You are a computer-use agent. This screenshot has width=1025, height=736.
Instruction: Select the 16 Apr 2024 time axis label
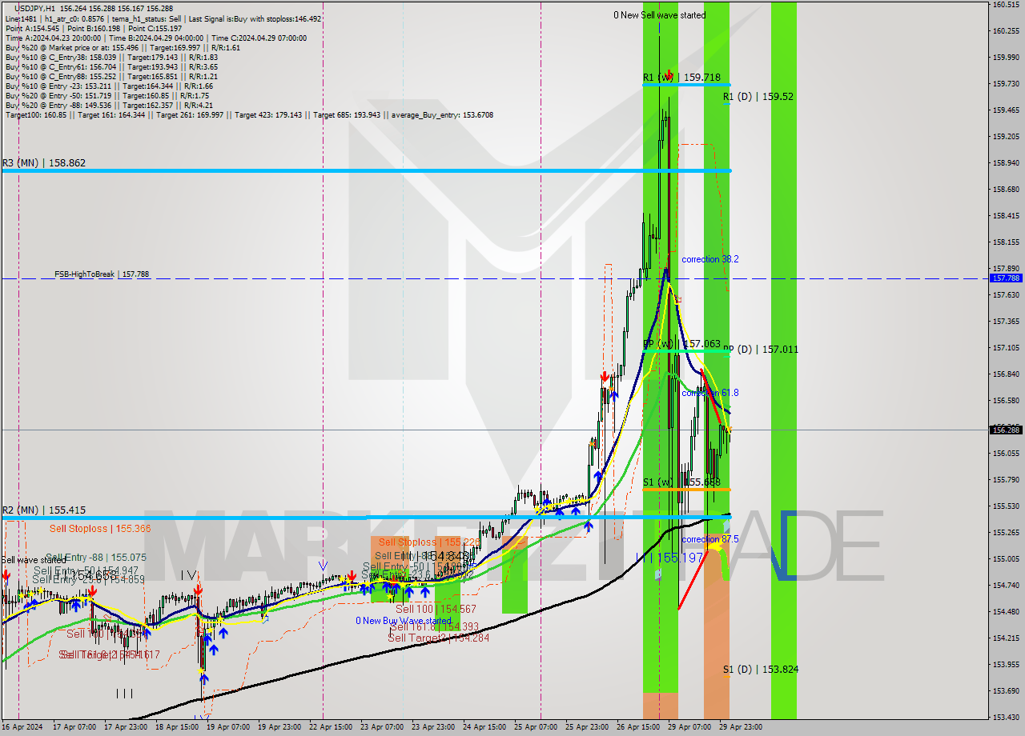[22, 727]
